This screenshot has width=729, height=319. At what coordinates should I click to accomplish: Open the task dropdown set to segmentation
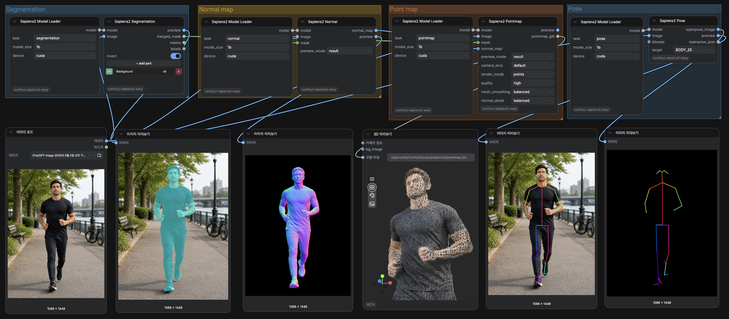point(65,38)
